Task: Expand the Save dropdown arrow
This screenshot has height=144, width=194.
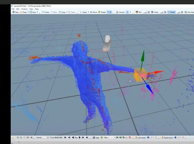Action: pos(38,12)
